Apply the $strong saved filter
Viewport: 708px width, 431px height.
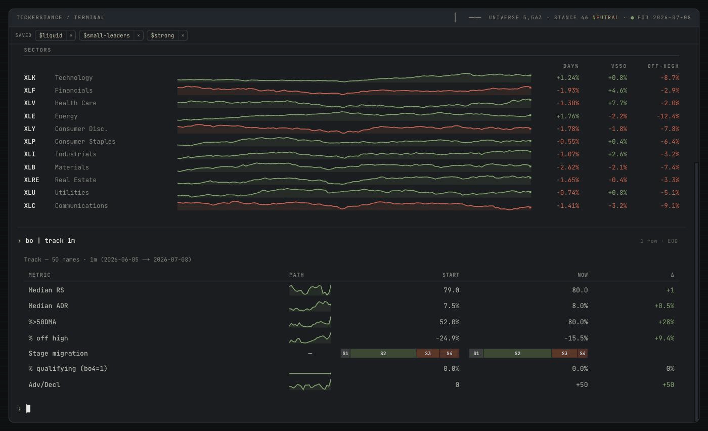click(x=162, y=35)
